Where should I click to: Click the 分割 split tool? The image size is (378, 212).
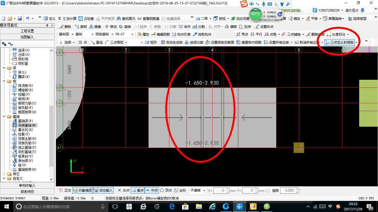(199, 27)
